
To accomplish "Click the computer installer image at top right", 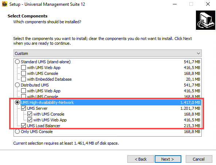I will pyautogui.click(x=205, y=20).
